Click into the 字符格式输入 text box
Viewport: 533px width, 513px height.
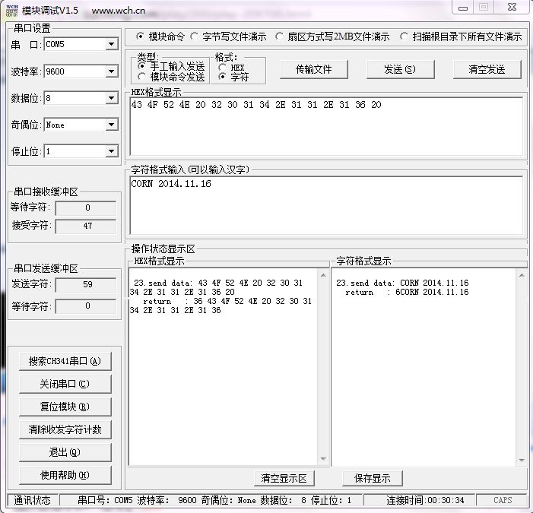[x=326, y=205]
